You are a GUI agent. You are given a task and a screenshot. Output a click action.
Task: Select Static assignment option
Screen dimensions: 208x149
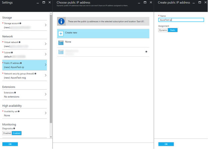click(173, 30)
